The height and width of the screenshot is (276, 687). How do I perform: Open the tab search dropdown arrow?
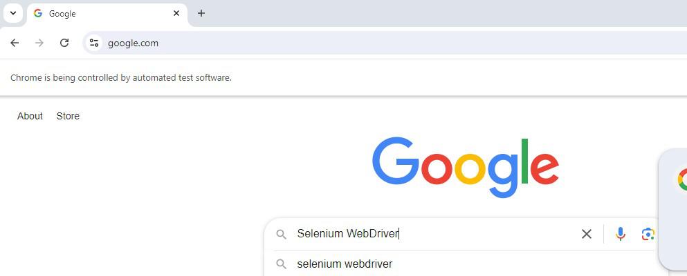(12, 13)
